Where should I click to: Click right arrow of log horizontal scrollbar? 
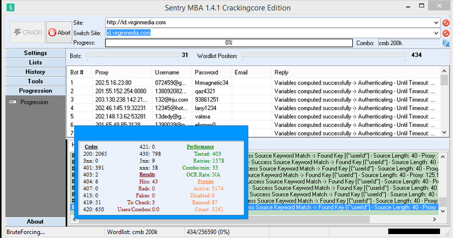pos(434,219)
